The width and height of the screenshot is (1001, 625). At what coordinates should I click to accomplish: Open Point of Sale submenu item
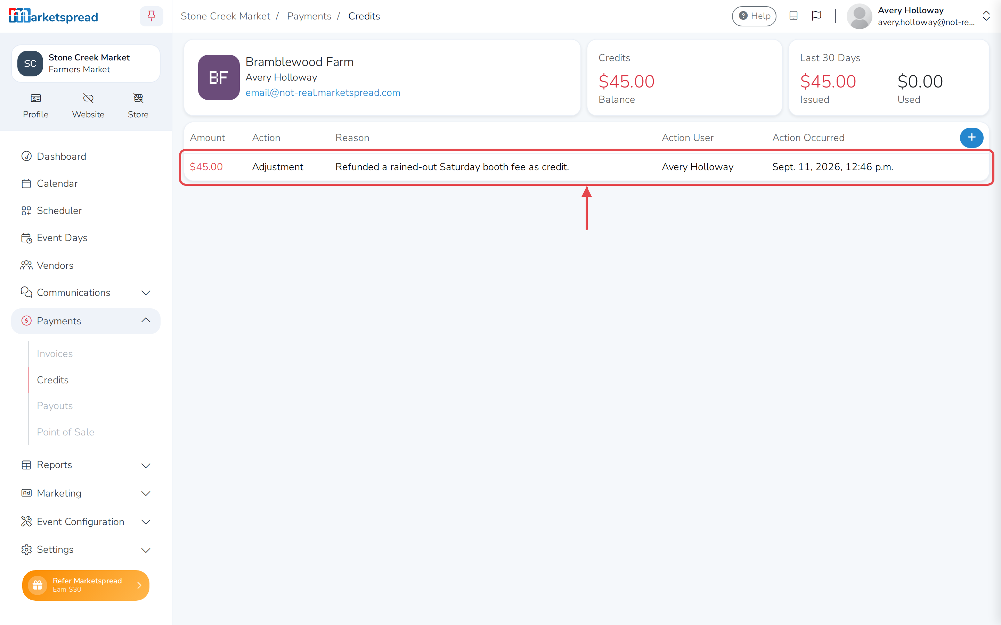[65, 432]
